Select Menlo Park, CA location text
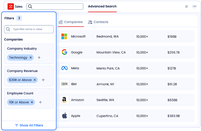The image size is (201, 131). coord(108,68)
